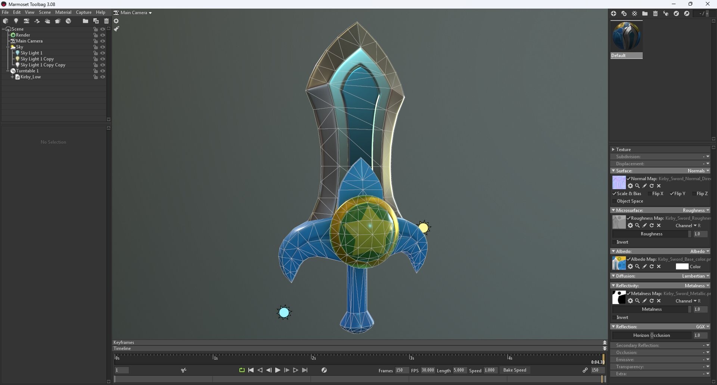Click the FPS input field
The height and width of the screenshot is (385, 717).
pyautogui.click(x=428, y=370)
